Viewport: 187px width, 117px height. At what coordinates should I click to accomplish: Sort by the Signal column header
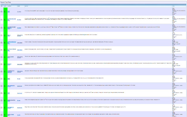(x=5, y=6)
